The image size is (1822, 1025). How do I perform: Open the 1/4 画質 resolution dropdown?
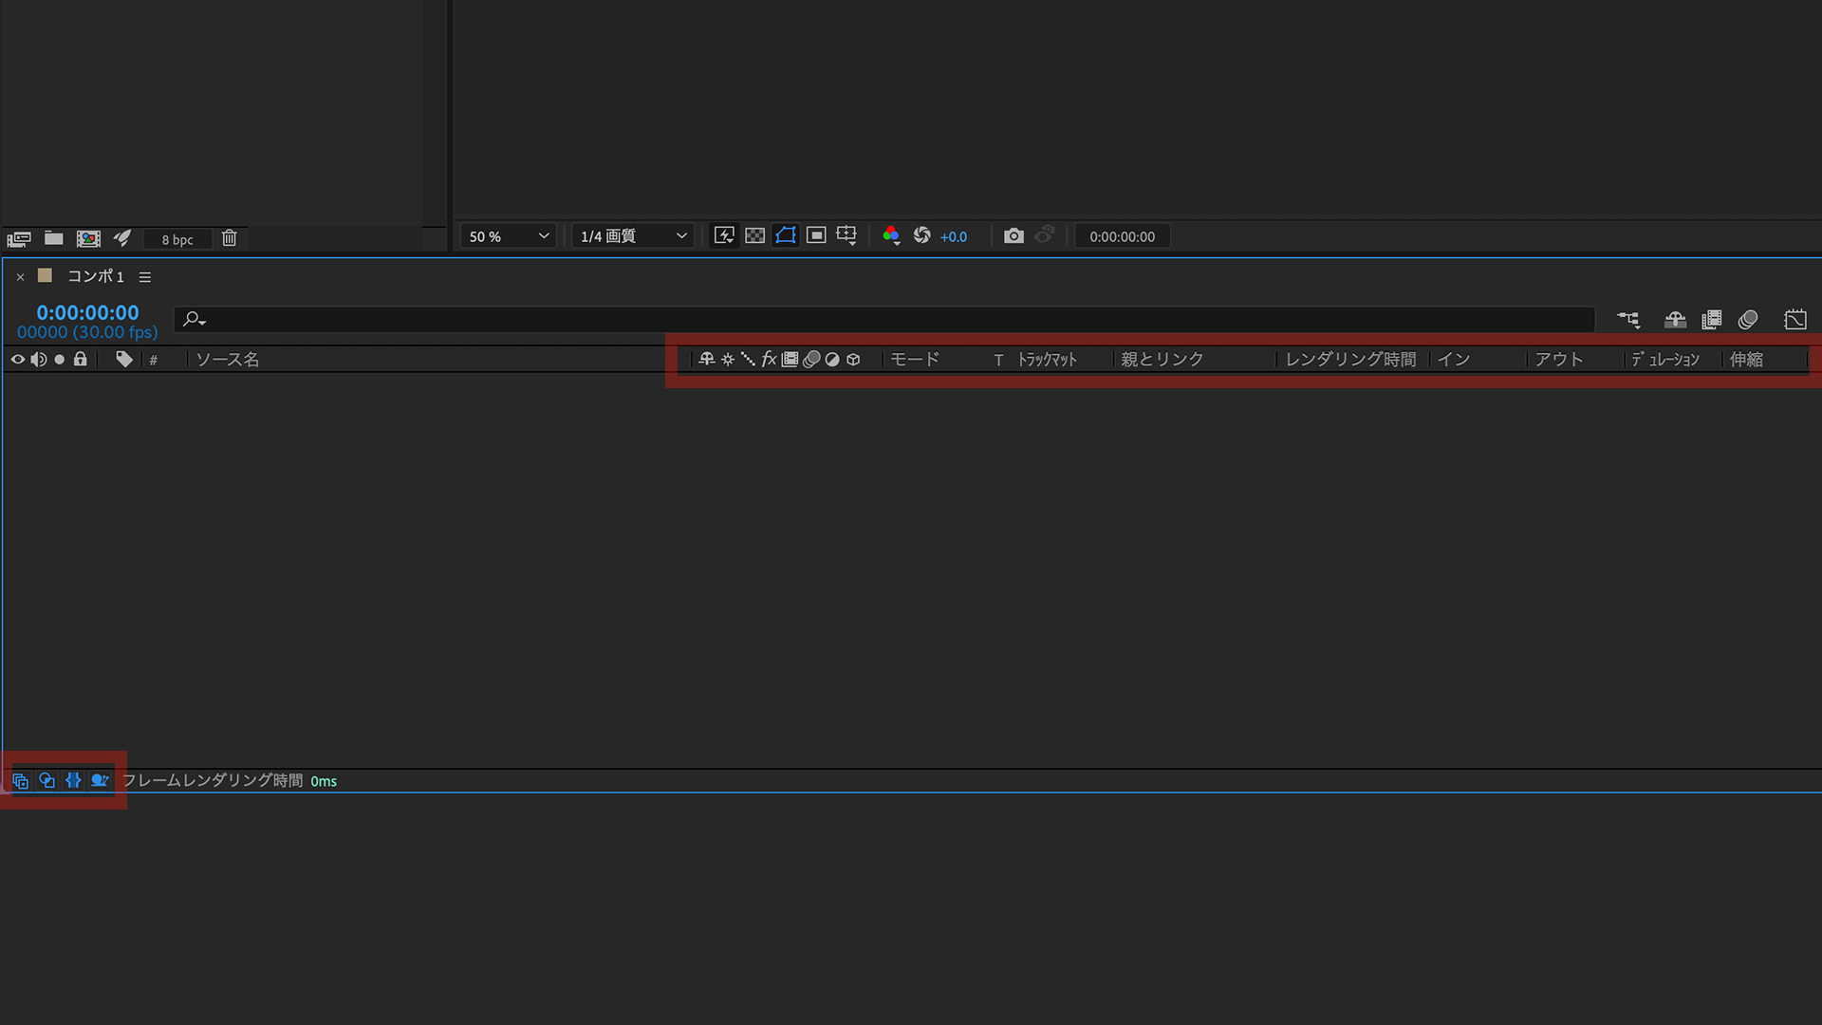(633, 236)
